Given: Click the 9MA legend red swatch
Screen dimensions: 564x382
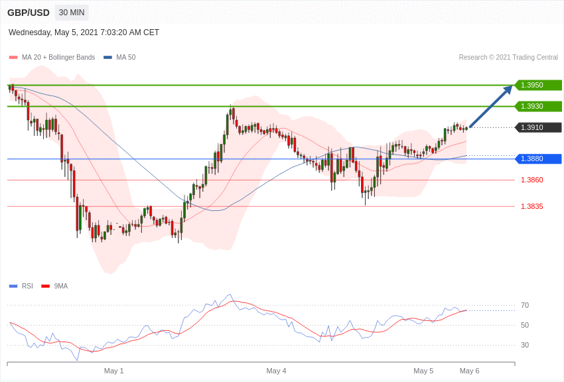Looking at the screenshot, I should [46, 286].
